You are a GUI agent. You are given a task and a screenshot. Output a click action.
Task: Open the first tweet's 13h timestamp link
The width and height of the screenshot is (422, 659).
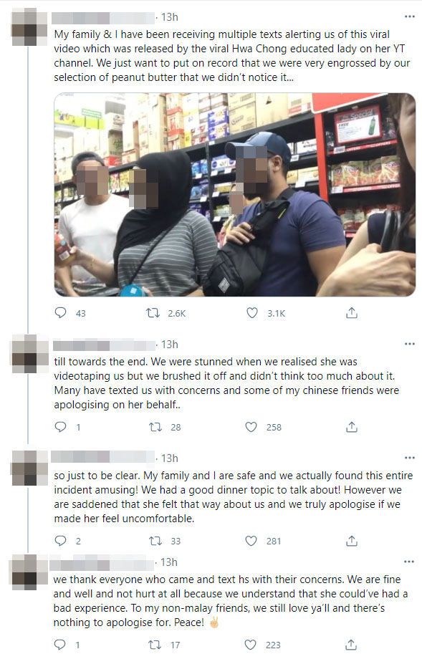pyautogui.click(x=170, y=17)
